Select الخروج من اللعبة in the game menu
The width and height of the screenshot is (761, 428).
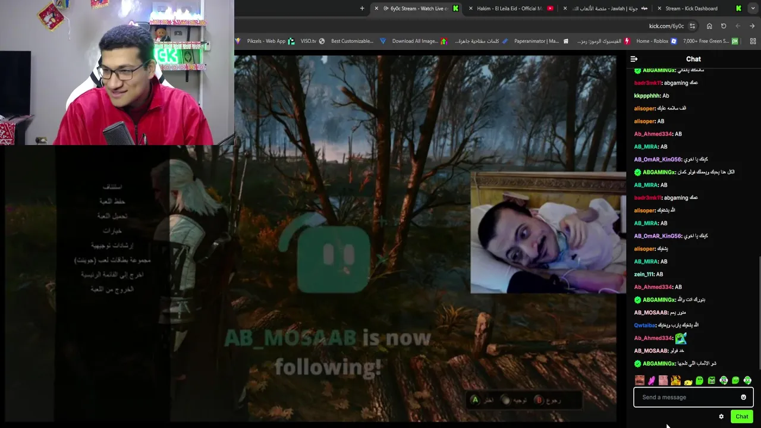click(112, 289)
